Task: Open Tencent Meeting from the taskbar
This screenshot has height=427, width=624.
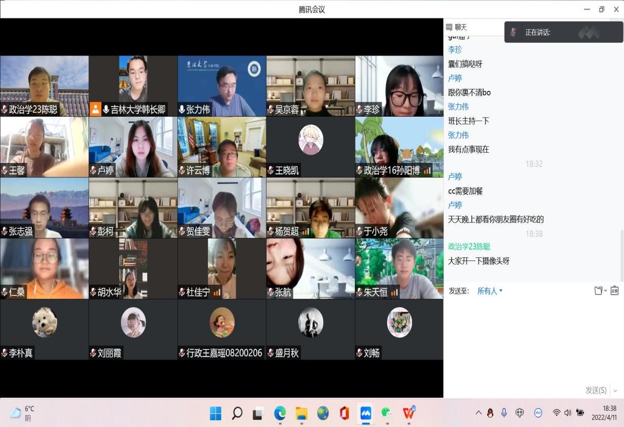Action: tap(366, 413)
